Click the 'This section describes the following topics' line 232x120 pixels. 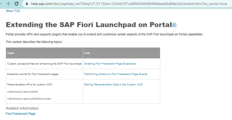pos(34,42)
